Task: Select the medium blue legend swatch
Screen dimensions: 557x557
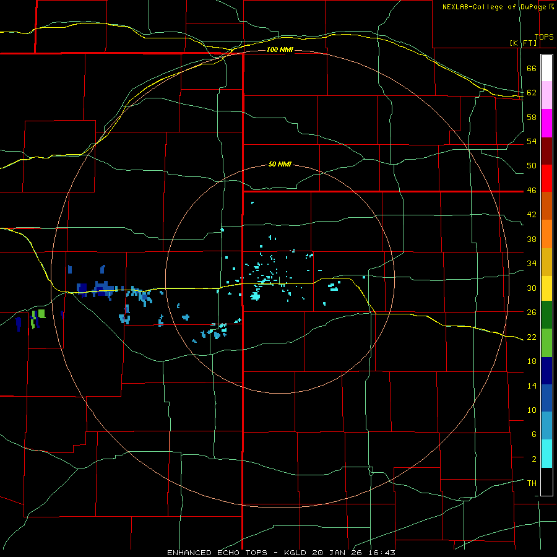Action: (x=546, y=398)
